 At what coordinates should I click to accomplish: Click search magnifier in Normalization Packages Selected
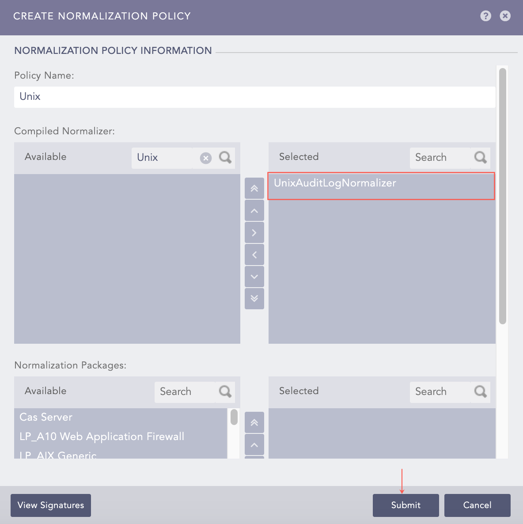coord(480,392)
